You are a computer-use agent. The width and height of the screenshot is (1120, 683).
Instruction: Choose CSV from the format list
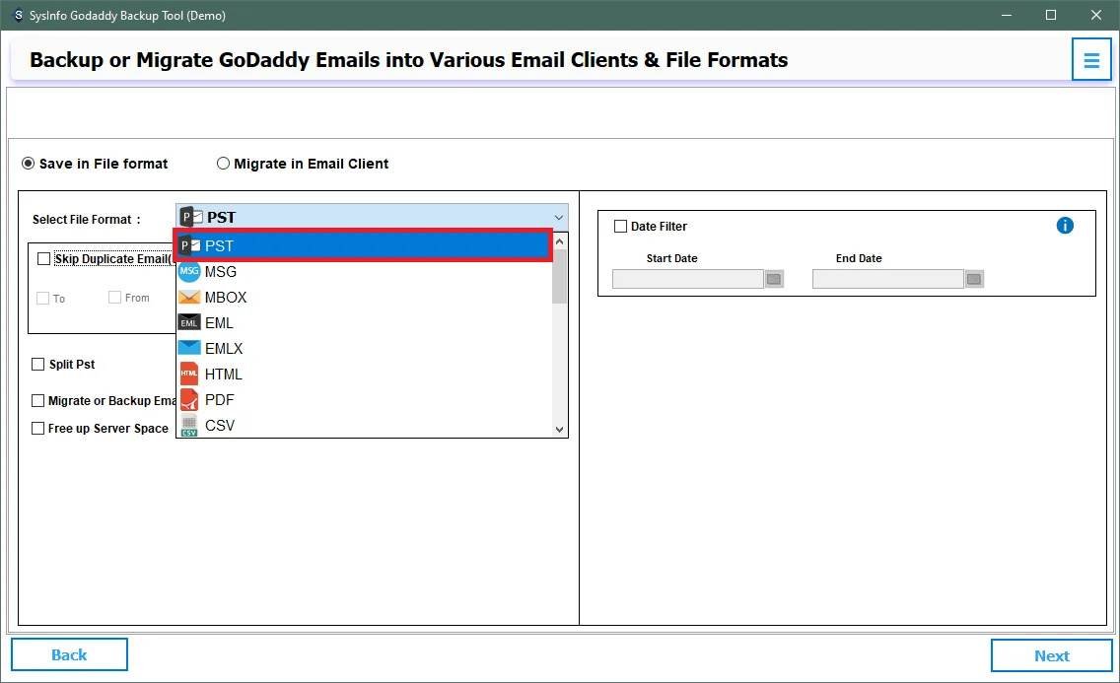point(364,426)
